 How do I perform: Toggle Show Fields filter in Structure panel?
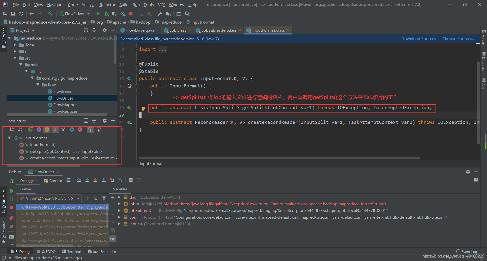47,130
